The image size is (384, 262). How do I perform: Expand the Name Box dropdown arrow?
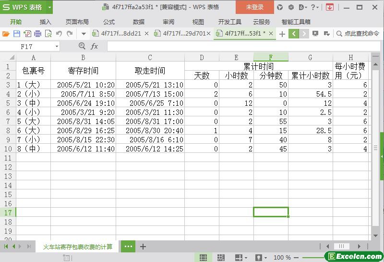(57, 47)
